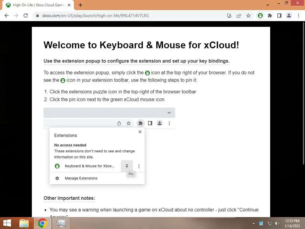Expand the tab search dropdown chevron
305x229 pixels.
click(x=268, y=5)
